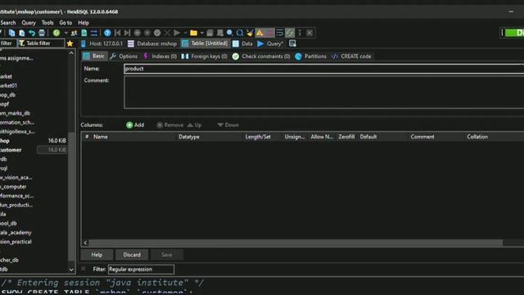Click the Find text magnifier icon
Screen dimensions: 524x295
click(x=230, y=33)
